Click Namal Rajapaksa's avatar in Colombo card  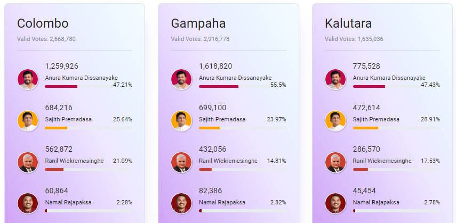coord(27,204)
